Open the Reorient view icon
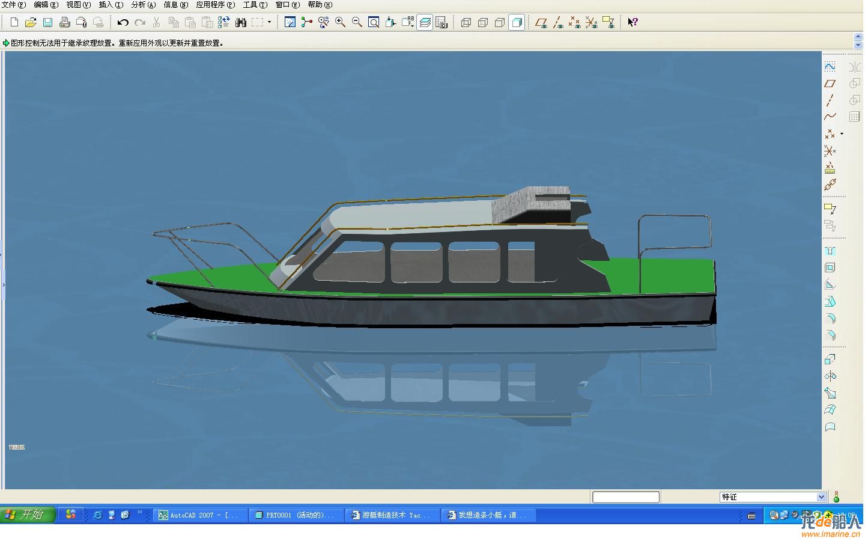 click(x=390, y=22)
